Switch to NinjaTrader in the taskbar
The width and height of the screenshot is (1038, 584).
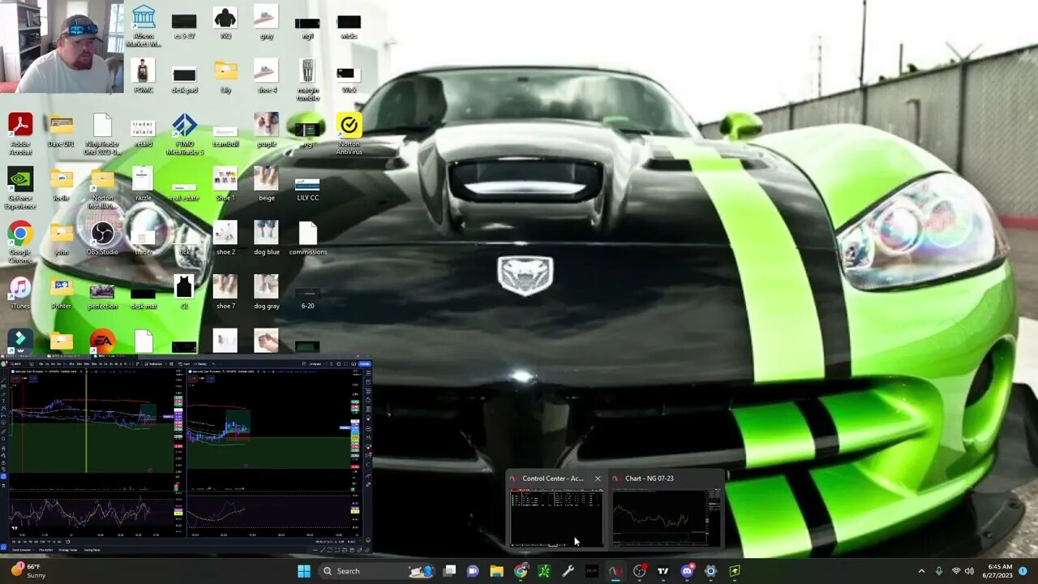click(x=616, y=571)
